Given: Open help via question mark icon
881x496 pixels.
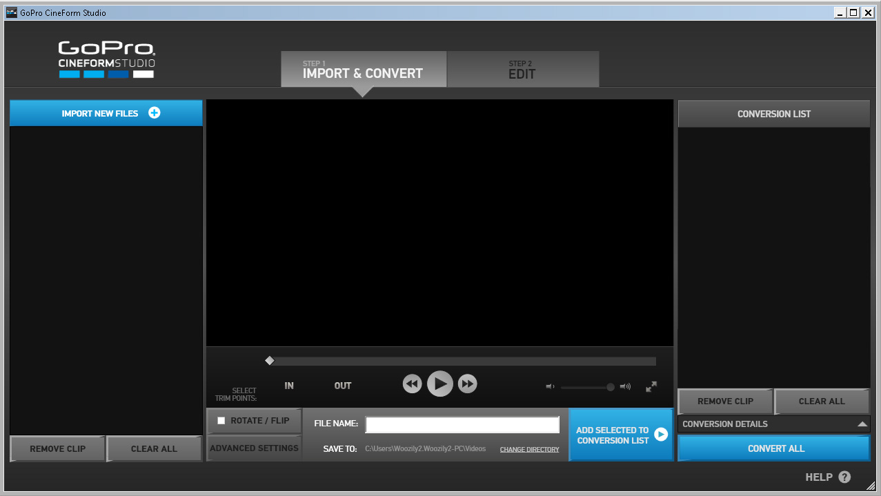Looking at the screenshot, I should point(844,477).
